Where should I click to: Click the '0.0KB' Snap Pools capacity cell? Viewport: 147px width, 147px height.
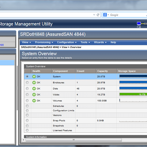(x=100, y=121)
